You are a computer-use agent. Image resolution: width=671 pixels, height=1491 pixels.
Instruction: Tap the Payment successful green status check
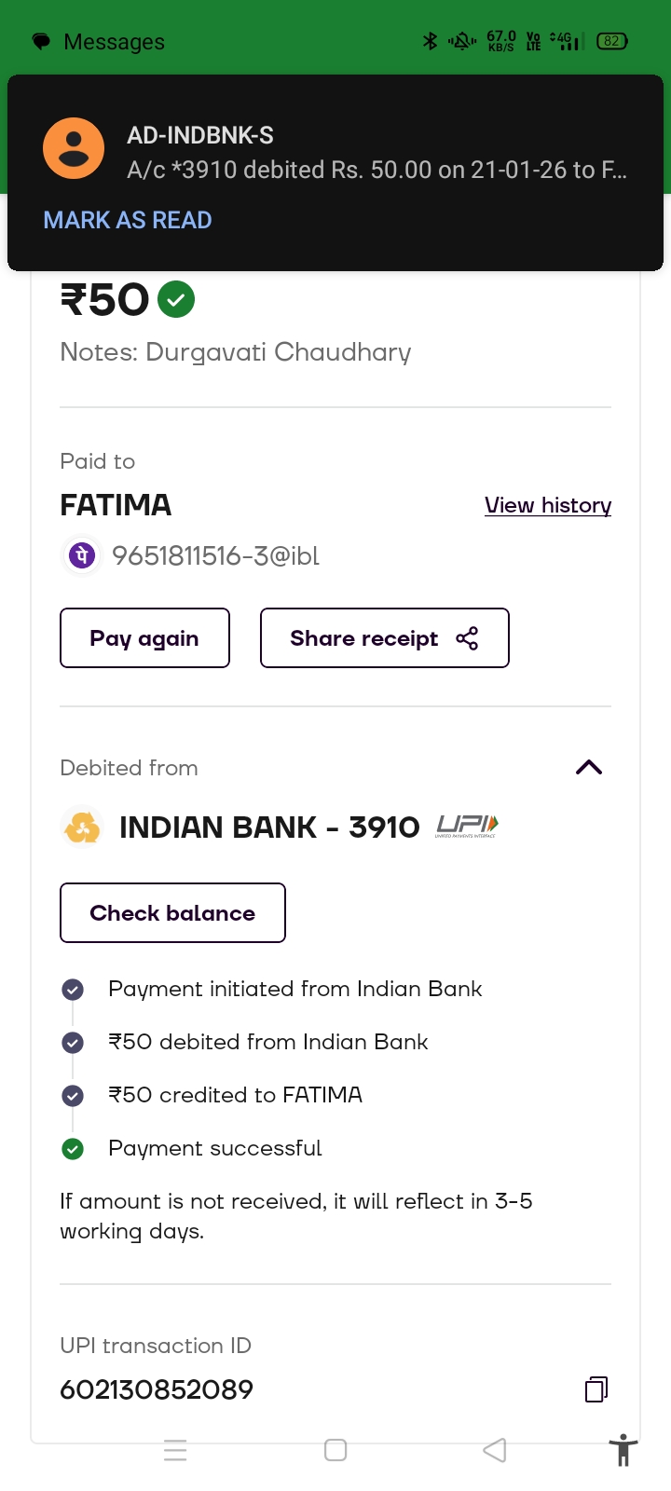[73, 1149]
